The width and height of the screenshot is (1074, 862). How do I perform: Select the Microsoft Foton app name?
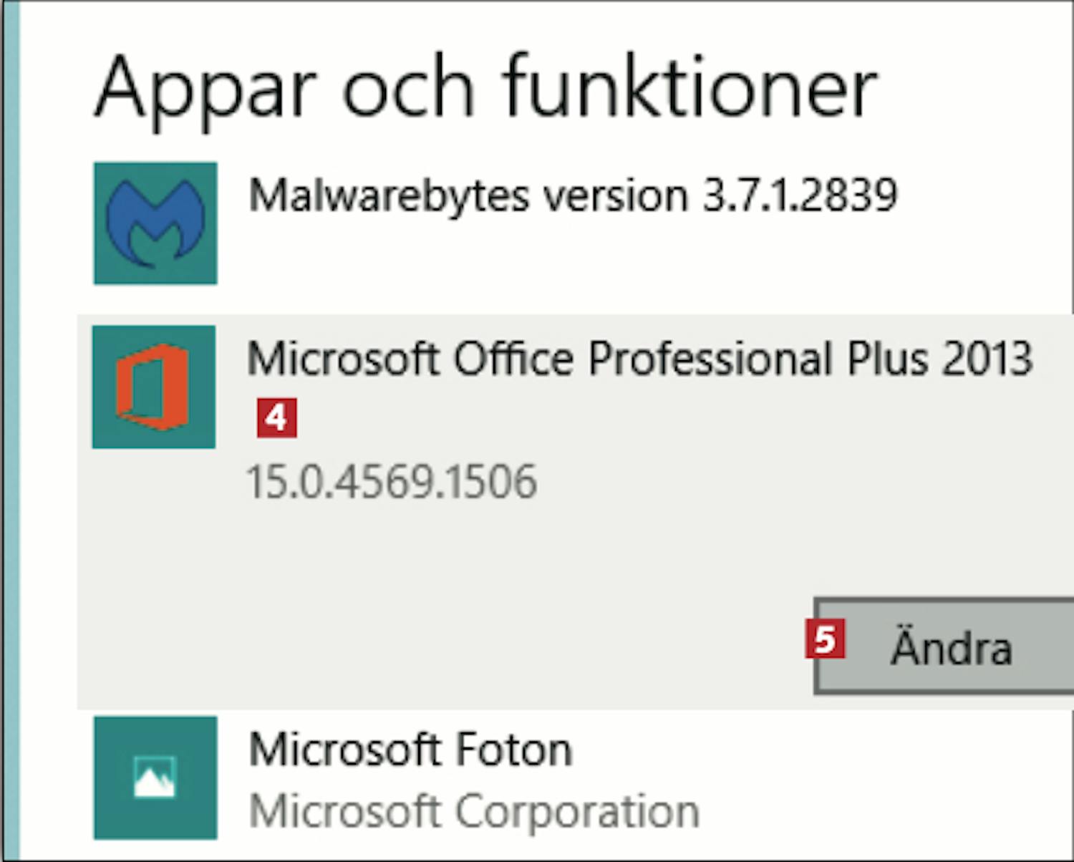pos(411,750)
